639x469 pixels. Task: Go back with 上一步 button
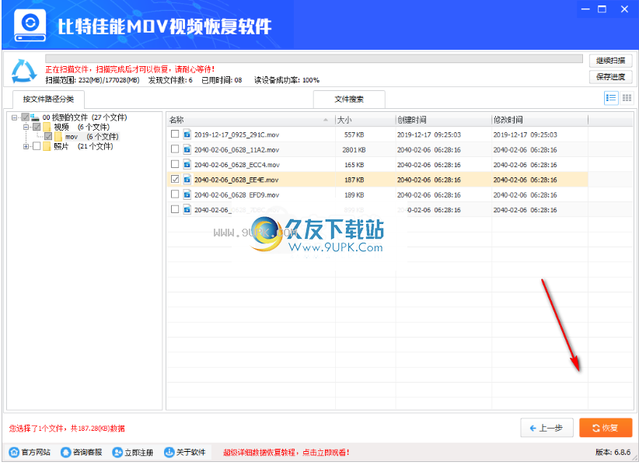[x=547, y=428]
